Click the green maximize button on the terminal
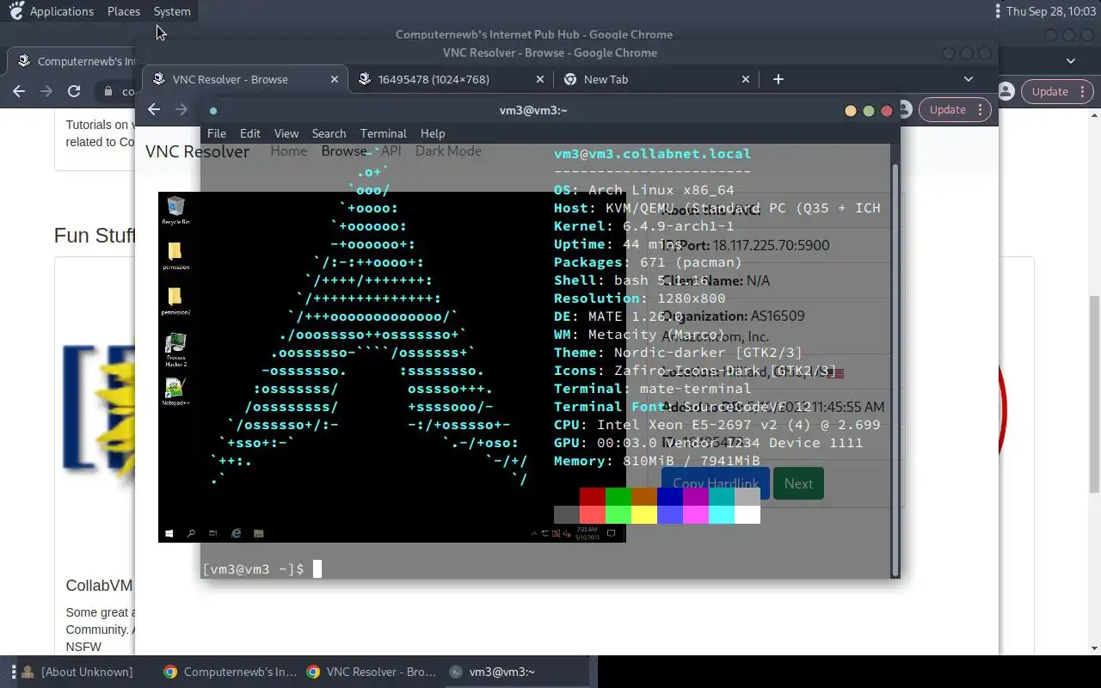 (x=869, y=111)
